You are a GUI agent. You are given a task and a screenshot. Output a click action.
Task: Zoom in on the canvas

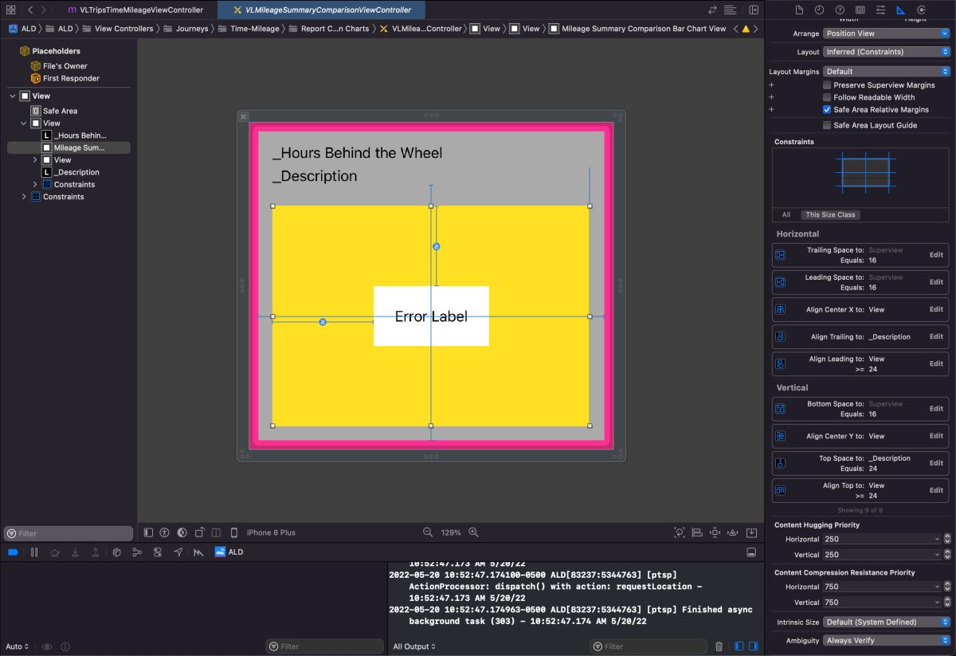pyautogui.click(x=473, y=532)
